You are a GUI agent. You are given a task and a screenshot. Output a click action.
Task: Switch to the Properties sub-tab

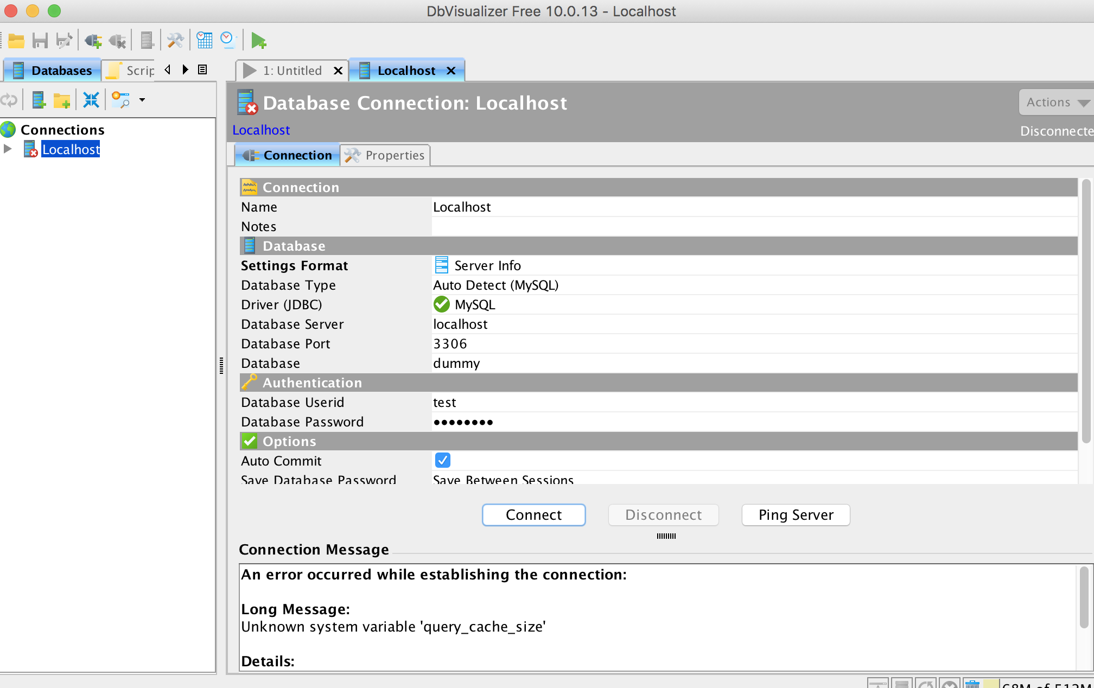pyautogui.click(x=385, y=155)
